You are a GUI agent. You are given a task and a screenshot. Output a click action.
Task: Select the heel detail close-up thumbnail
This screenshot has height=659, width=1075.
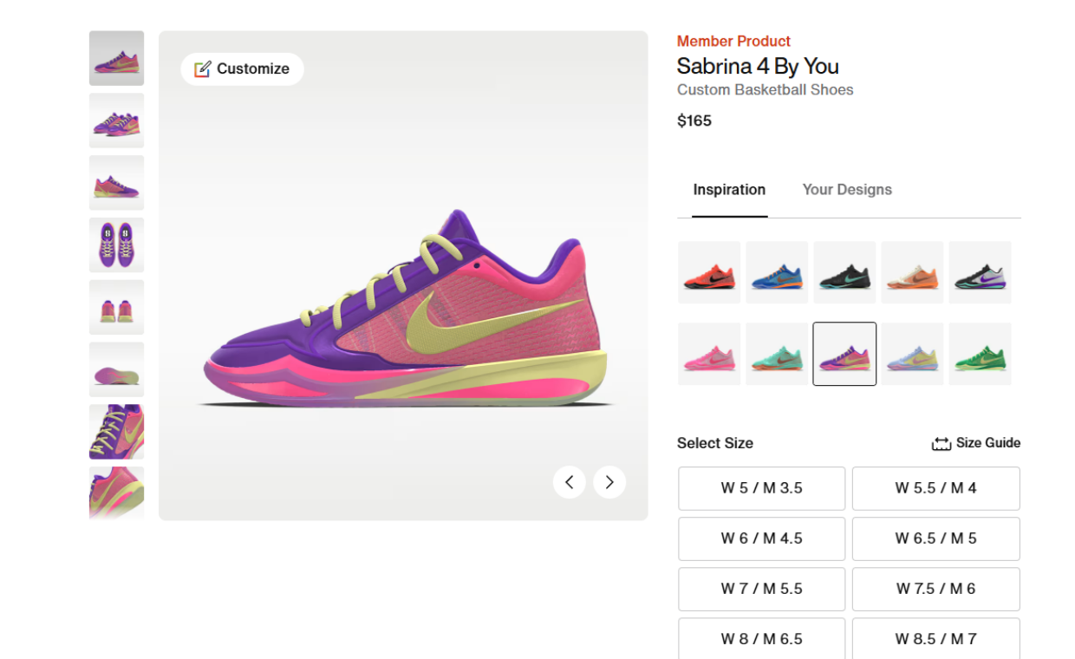(116, 493)
